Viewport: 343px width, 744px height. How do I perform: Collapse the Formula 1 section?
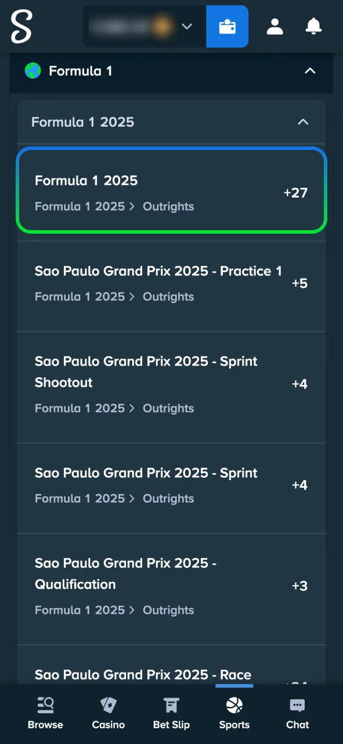310,70
